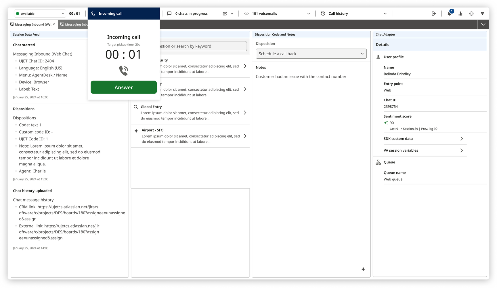Open the Airport - SFO article chevron

(245, 136)
